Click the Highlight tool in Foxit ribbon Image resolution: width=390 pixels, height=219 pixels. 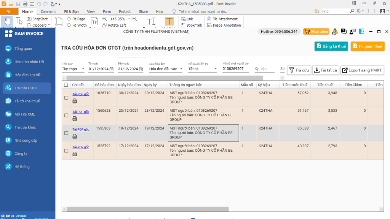click(169, 22)
